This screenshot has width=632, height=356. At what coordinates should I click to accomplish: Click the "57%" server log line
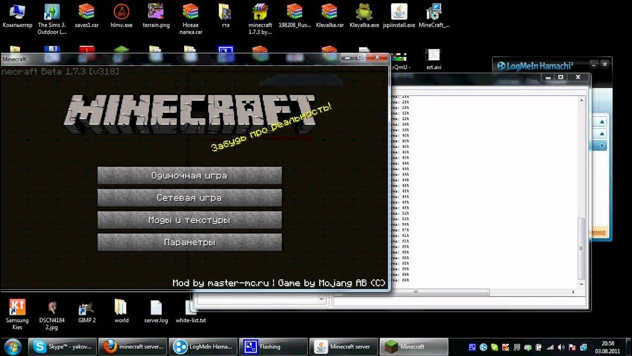pos(400,230)
